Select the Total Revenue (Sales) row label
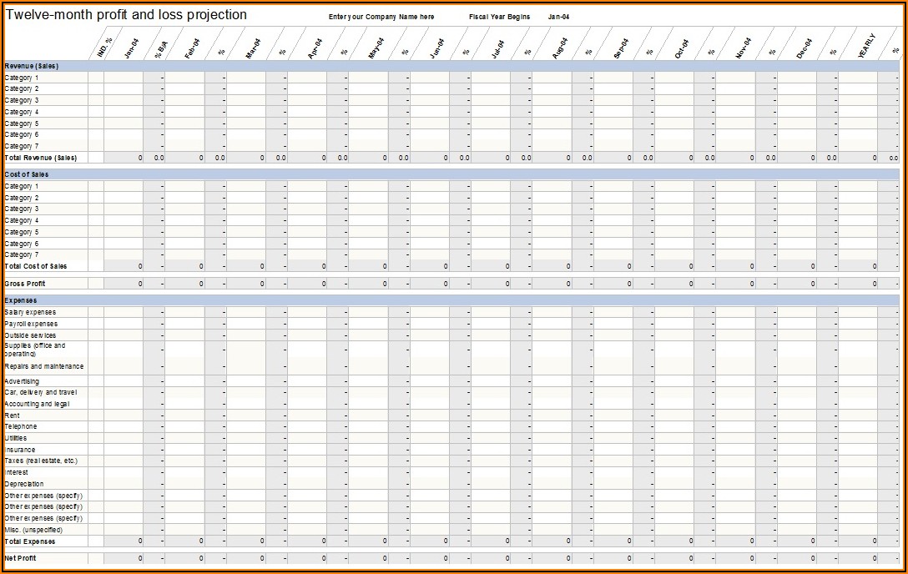Viewport: 908px width, 574px height. tap(41, 158)
